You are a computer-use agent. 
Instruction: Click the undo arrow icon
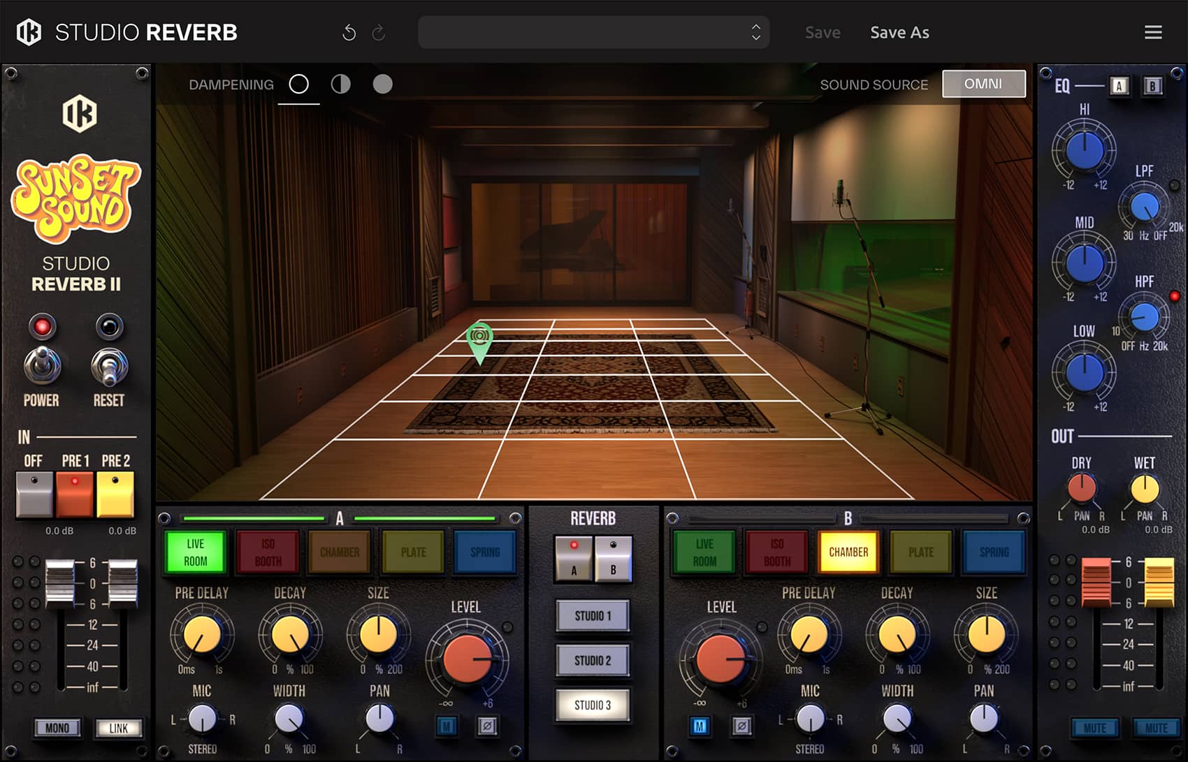click(x=349, y=33)
